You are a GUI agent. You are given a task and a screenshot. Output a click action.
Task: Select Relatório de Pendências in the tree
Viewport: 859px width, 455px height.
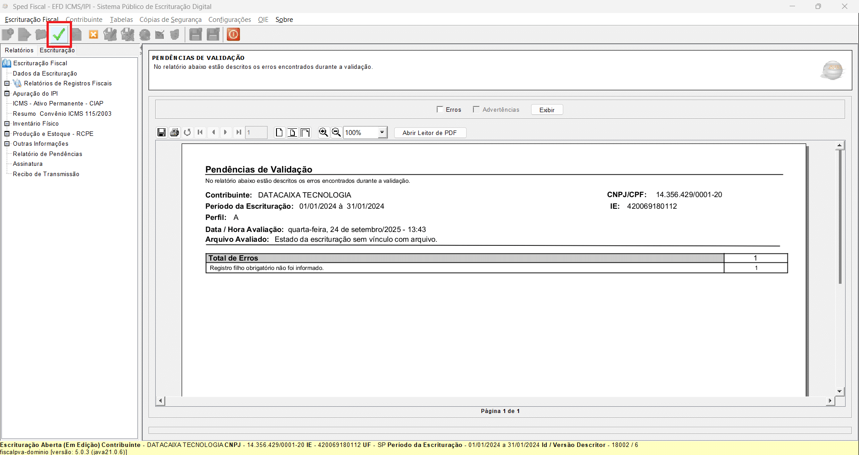(x=47, y=154)
